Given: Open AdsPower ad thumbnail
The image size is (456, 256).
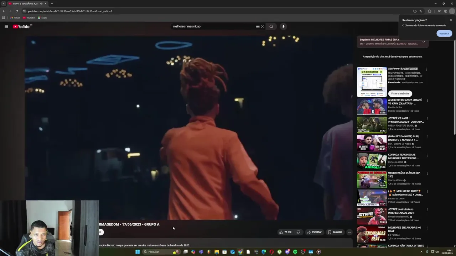Looking at the screenshot, I should pos(372,82).
